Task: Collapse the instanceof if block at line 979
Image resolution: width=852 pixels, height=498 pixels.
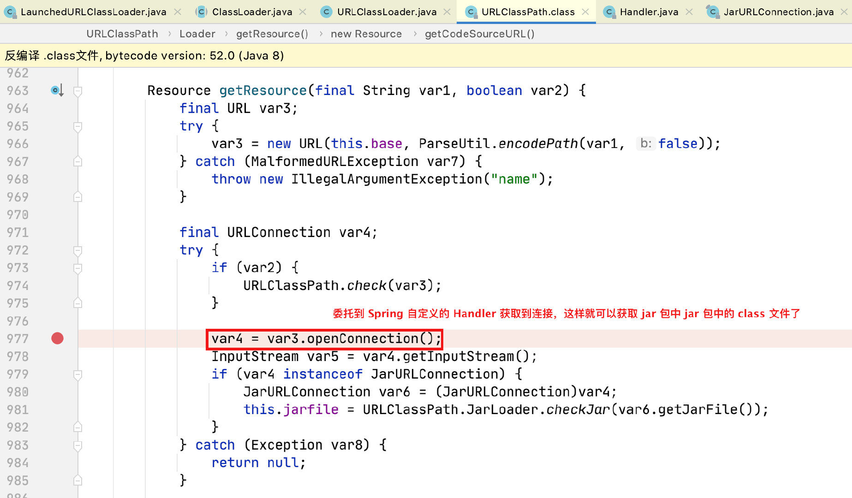Action: (78, 375)
